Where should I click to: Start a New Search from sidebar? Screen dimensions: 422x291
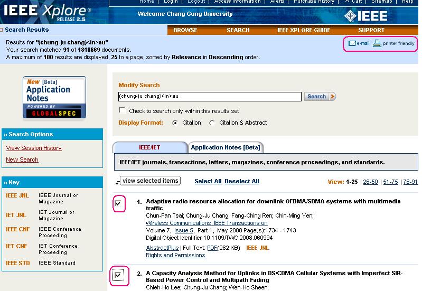tap(22, 159)
